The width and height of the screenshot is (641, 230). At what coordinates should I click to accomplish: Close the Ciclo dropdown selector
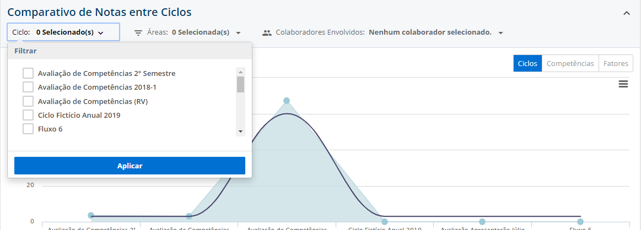tap(63, 32)
